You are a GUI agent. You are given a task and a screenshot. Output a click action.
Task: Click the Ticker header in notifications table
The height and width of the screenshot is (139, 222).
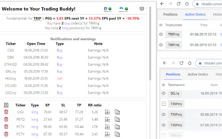point(11,44)
